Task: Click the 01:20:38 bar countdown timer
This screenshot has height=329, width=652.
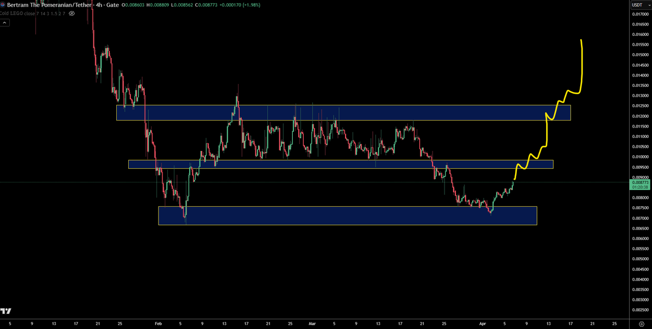Action: (x=639, y=187)
